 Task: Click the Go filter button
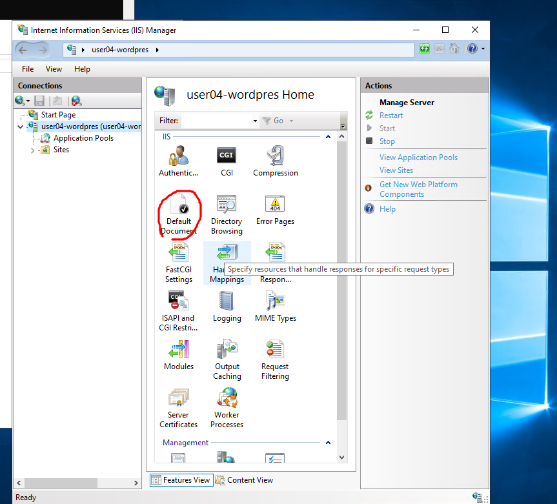click(x=273, y=121)
